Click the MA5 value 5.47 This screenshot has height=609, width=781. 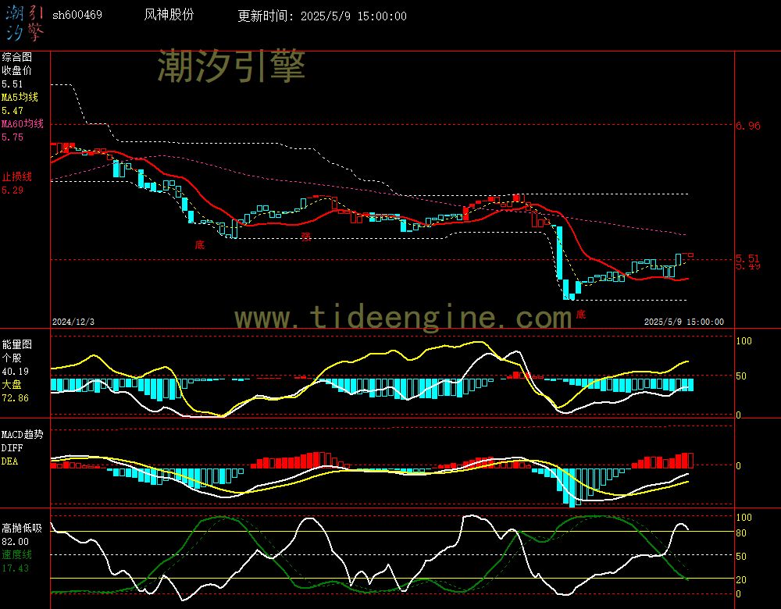pos(12,111)
